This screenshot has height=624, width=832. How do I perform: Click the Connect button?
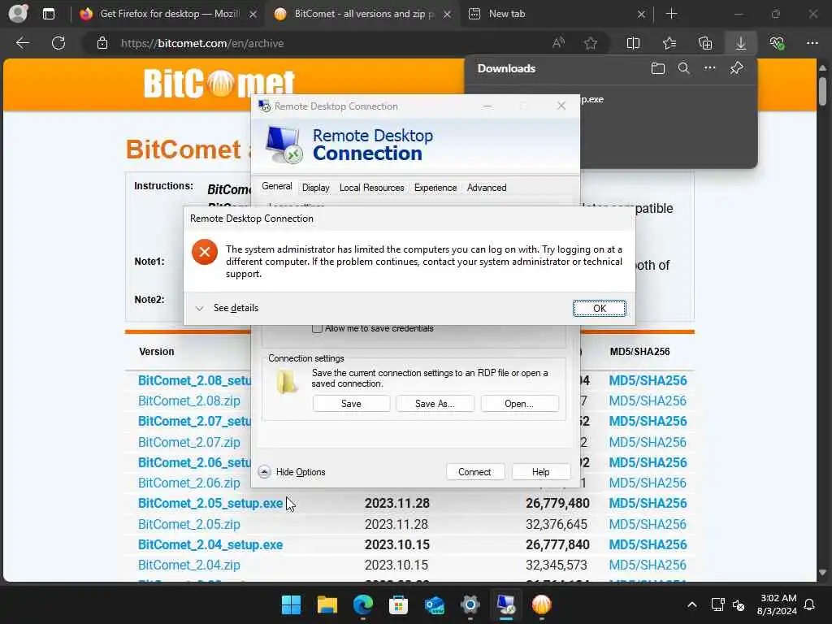pyautogui.click(x=474, y=472)
